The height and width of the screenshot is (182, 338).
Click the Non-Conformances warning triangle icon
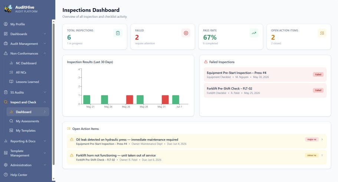pyautogui.click(x=6, y=53)
